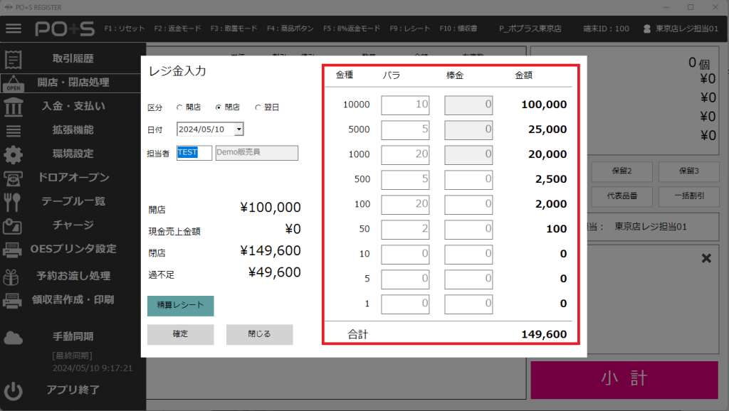Open 拡張機能 in the sidebar

click(73, 130)
